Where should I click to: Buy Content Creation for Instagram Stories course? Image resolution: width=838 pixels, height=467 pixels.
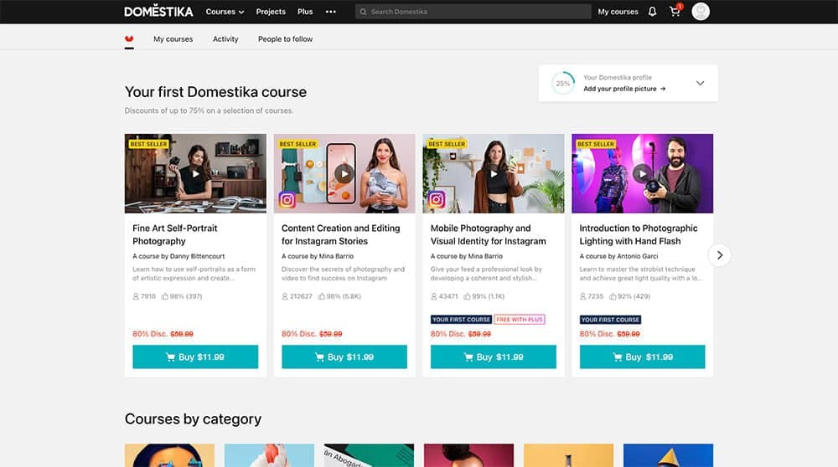[x=344, y=357]
